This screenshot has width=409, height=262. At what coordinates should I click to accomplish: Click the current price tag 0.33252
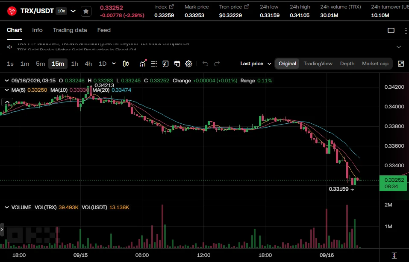click(393, 183)
